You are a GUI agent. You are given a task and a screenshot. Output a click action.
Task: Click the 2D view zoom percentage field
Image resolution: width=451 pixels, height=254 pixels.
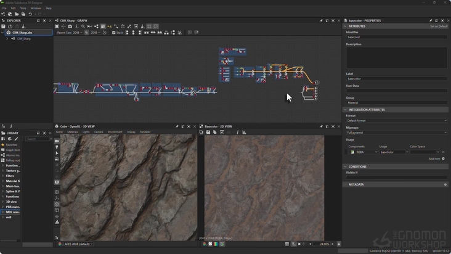pyautogui.click(x=322, y=244)
